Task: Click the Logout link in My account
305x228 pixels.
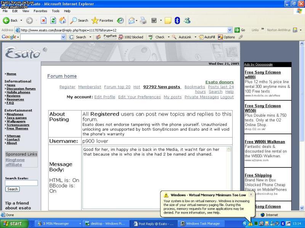Action: (x=227, y=97)
